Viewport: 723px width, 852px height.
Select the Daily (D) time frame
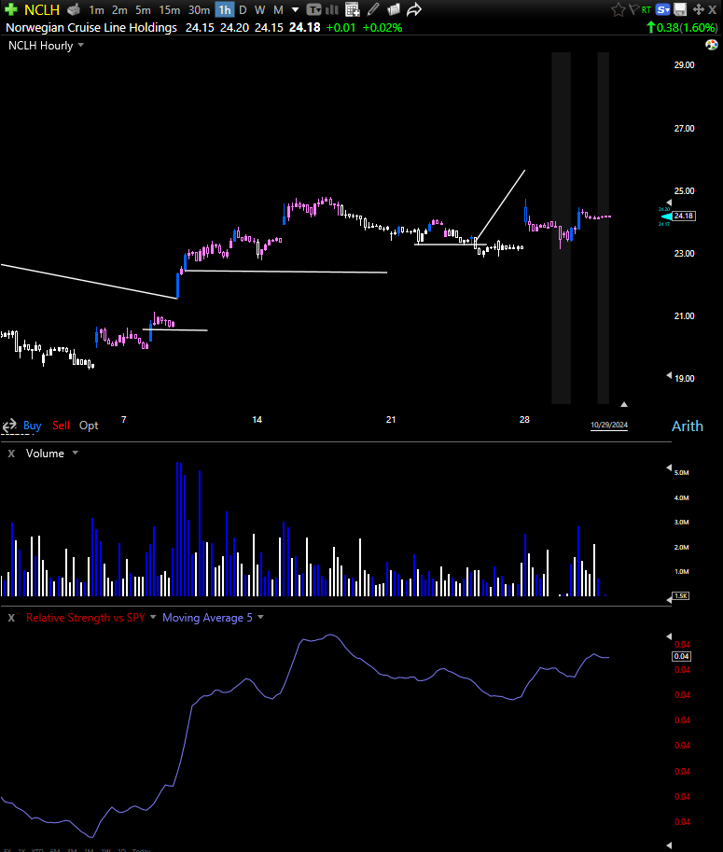[x=243, y=9]
